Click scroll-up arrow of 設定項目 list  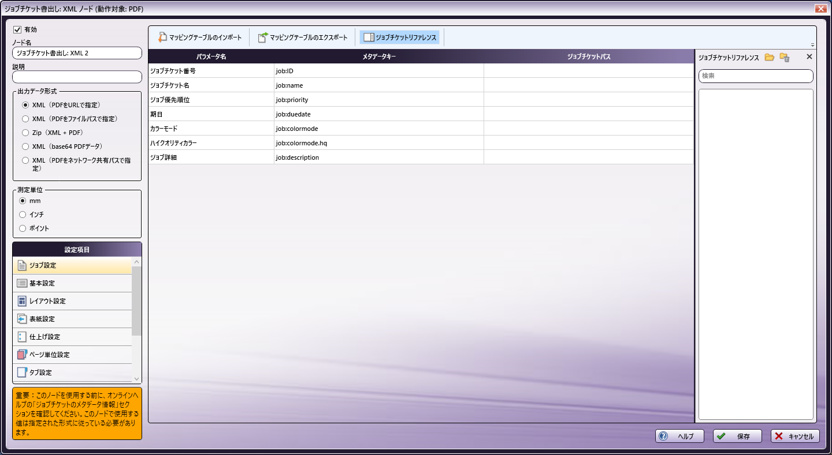click(x=136, y=262)
